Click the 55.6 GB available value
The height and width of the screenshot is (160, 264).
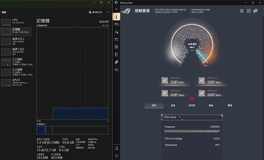pyautogui.click(x=68, y=142)
